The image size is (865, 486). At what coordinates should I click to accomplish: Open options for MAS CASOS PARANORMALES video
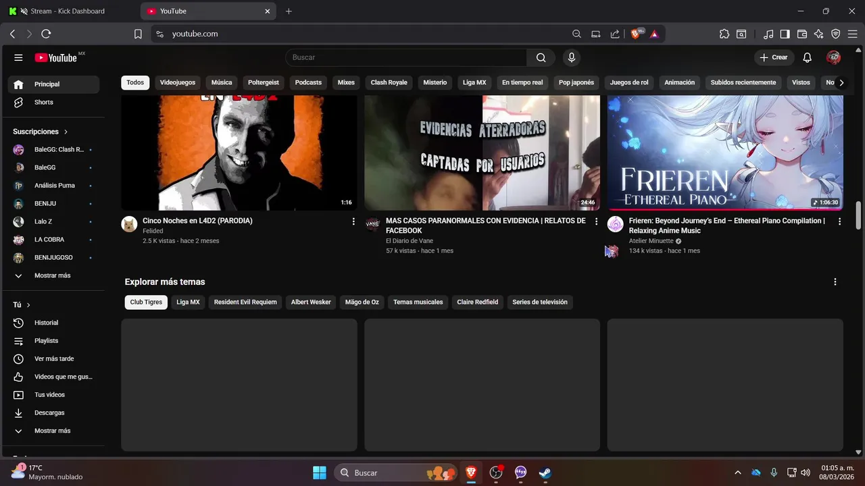(596, 221)
